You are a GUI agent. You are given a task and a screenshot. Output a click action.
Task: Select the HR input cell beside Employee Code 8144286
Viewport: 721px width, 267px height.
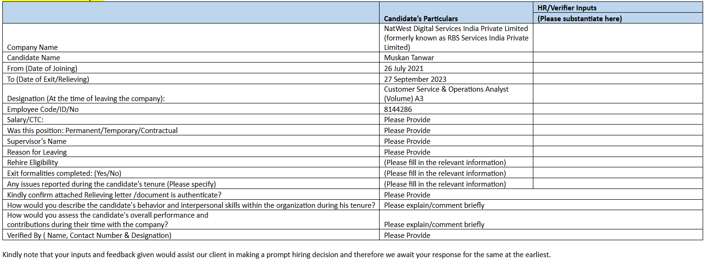click(618, 109)
